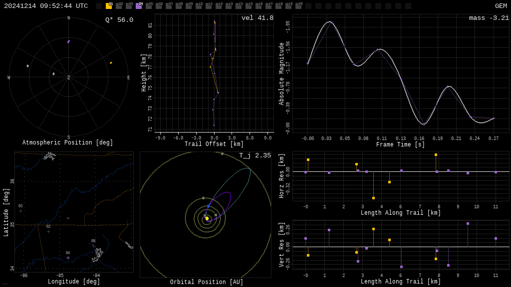Image resolution: width=511 pixels, height=287 pixels.
Task: Click the yellow Sun in orbital plot
Action: (207, 218)
